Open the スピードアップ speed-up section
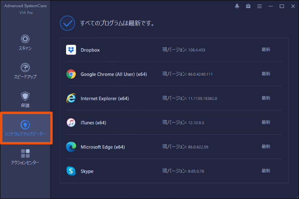This screenshot has width=299, height=199. pyautogui.click(x=25, y=71)
